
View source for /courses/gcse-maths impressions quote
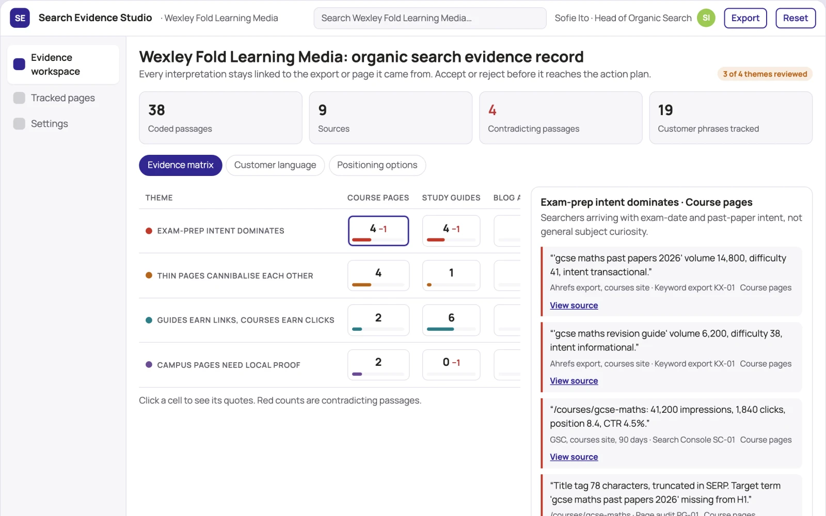(574, 457)
